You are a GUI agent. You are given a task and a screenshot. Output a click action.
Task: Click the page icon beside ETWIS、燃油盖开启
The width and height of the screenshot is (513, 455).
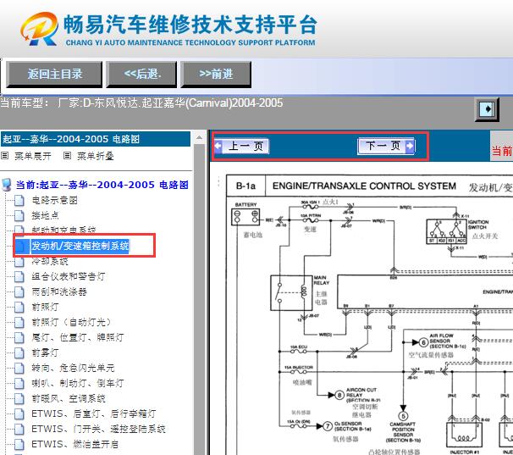(x=19, y=444)
